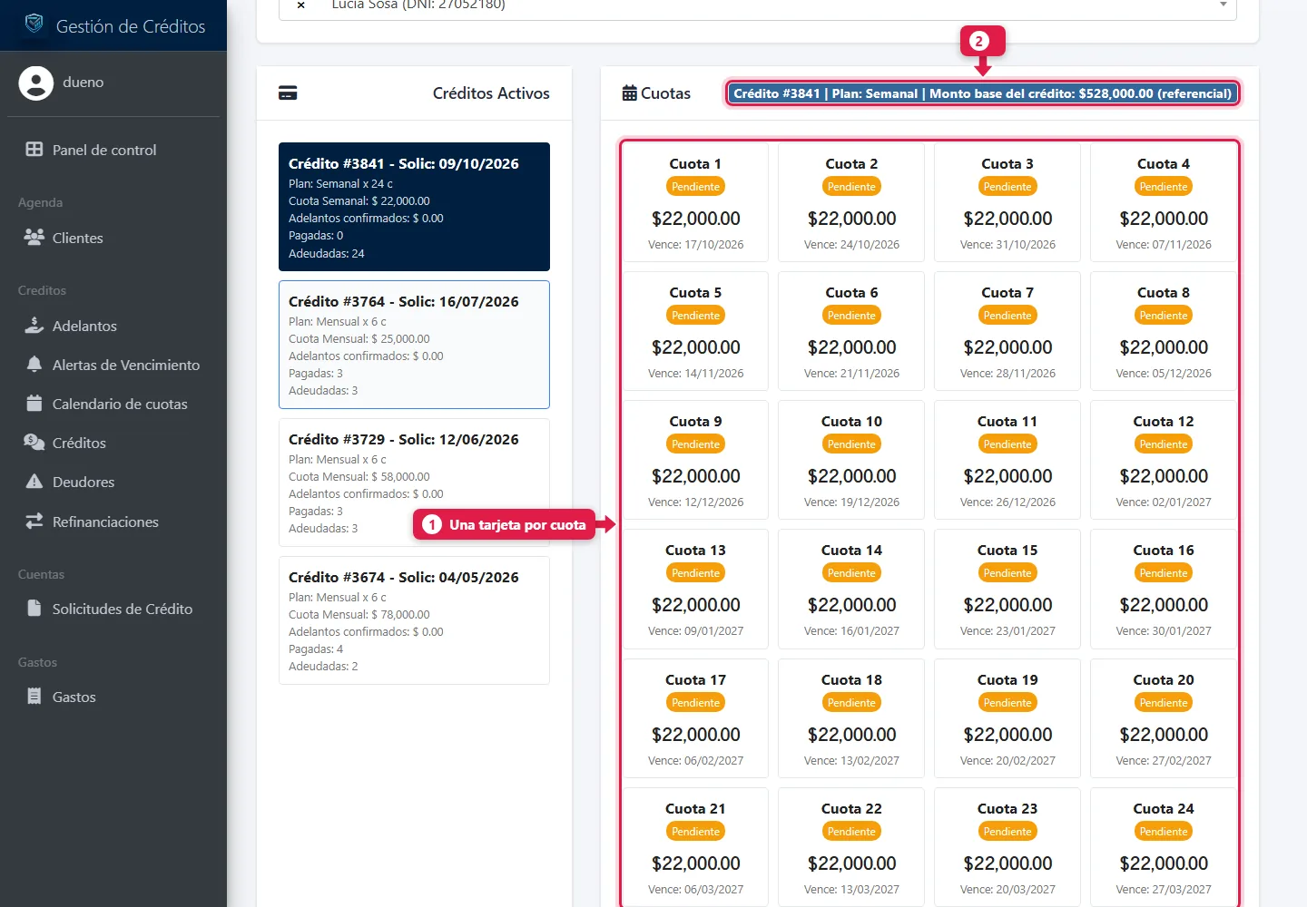Image resolution: width=1307 pixels, height=907 pixels.
Task: Click the dueno username text
Action: (84, 83)
